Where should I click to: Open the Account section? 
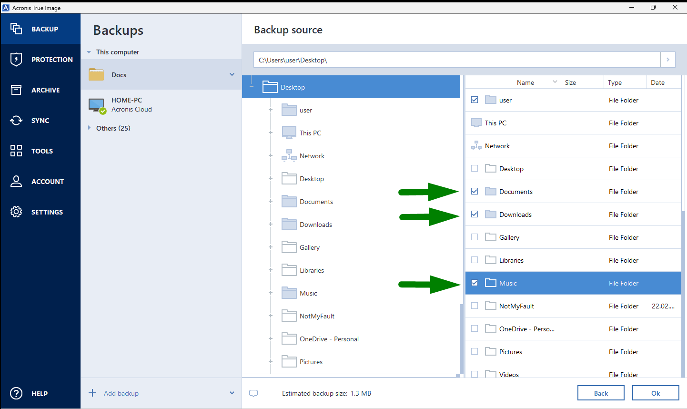[x=40, y=181]
